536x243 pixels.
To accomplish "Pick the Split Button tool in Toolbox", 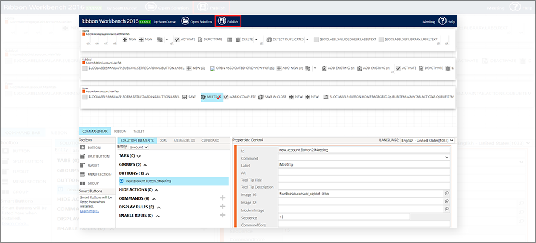I will click(x=95, y=157).
